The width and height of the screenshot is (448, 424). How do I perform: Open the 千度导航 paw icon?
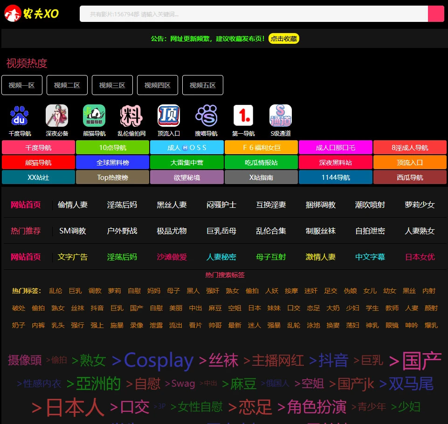[20, 116]
